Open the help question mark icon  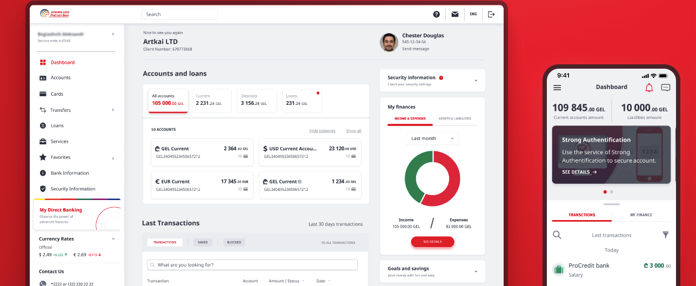point(437,15)
